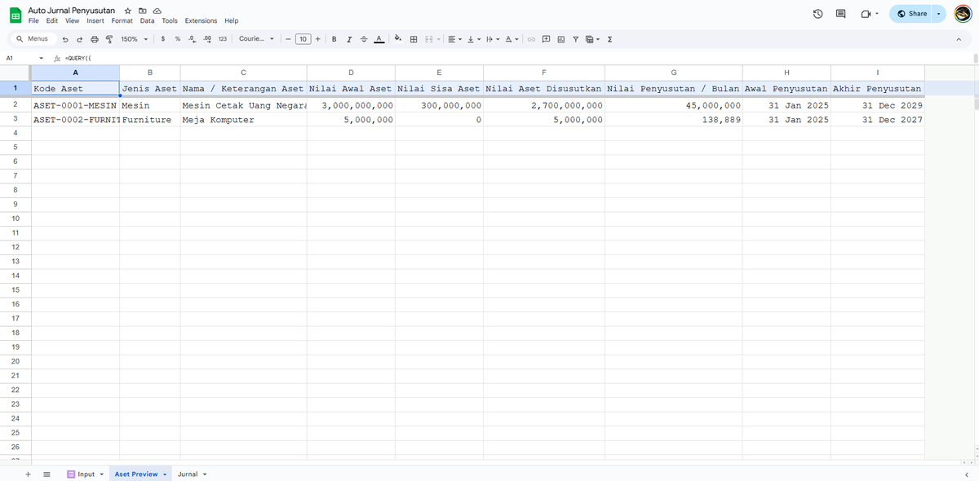This screenshot has height=481, width=979.
Task: Select column D header
Action: click(x=351, y=73)
